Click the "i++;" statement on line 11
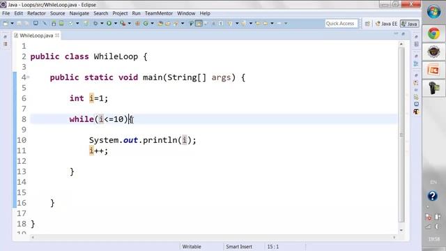This screenshot has height=251, width=446. click(98, 151)
